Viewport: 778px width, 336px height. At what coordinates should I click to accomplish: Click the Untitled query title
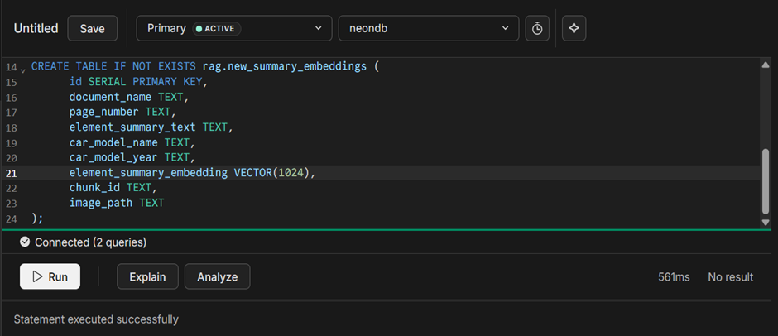point(36,28)
